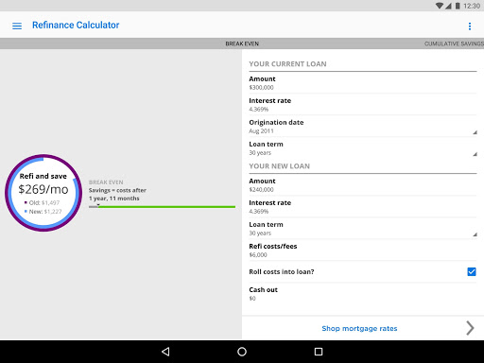Edit the current loan Amount field

click(x=363, y=83)
